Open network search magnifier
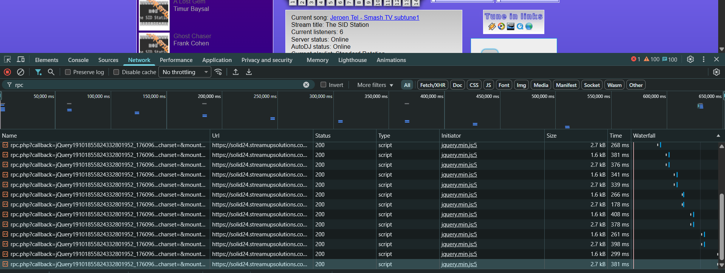Image resolution: width=725 pixels, height=273 pixels. coord(51,72)
